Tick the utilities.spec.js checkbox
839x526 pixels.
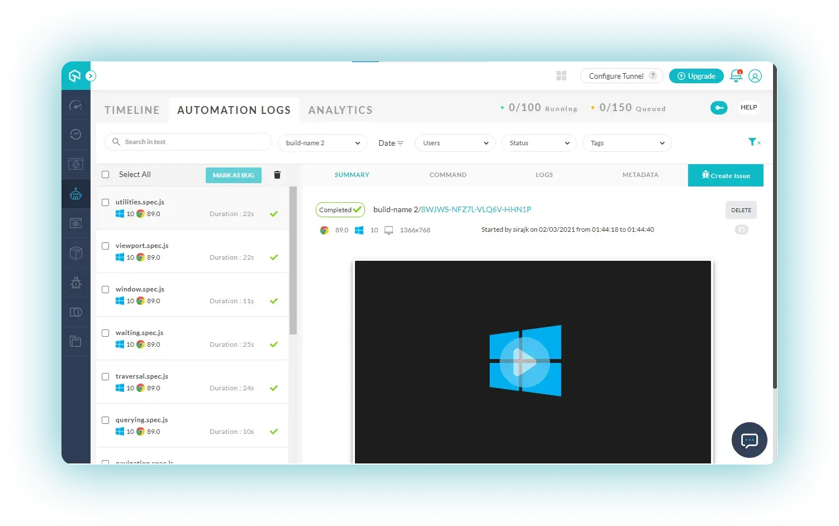click(x=106, y=202)
